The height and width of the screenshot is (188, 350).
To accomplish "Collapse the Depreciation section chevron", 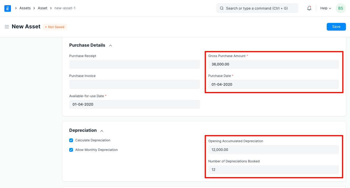I will point(102,130).
